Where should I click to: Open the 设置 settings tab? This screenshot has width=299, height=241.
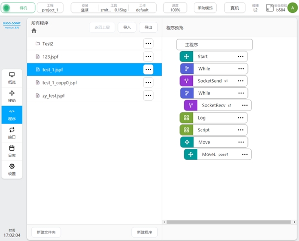[12, 170]
